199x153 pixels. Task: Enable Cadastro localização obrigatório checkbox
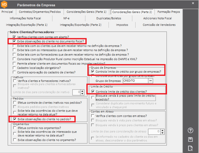click(x=14, y=68)
